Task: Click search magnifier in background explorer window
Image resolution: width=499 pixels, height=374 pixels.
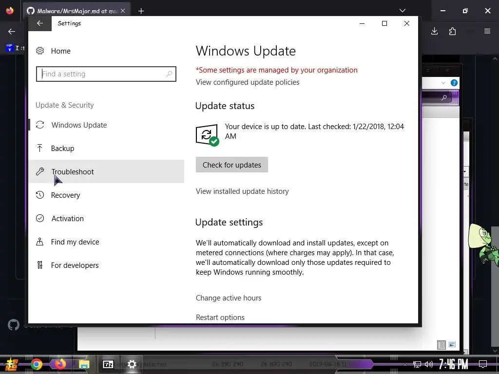Action: pos(444,97)
